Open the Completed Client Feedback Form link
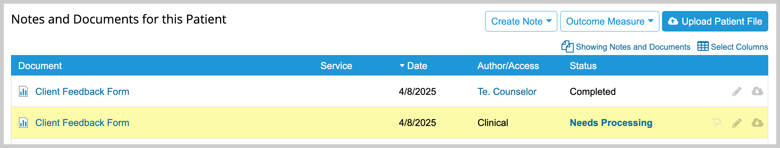Screen dimensions: 780x148 tap(82, 91)
